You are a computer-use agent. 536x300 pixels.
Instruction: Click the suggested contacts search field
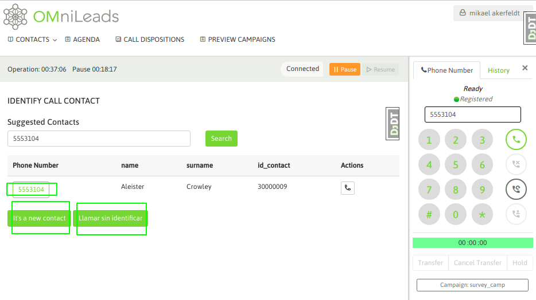(99, 139)
